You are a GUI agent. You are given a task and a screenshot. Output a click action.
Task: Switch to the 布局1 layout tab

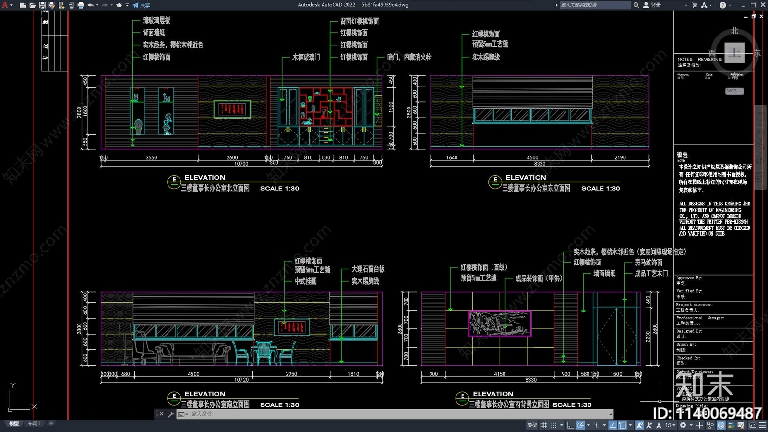point(34,423)
